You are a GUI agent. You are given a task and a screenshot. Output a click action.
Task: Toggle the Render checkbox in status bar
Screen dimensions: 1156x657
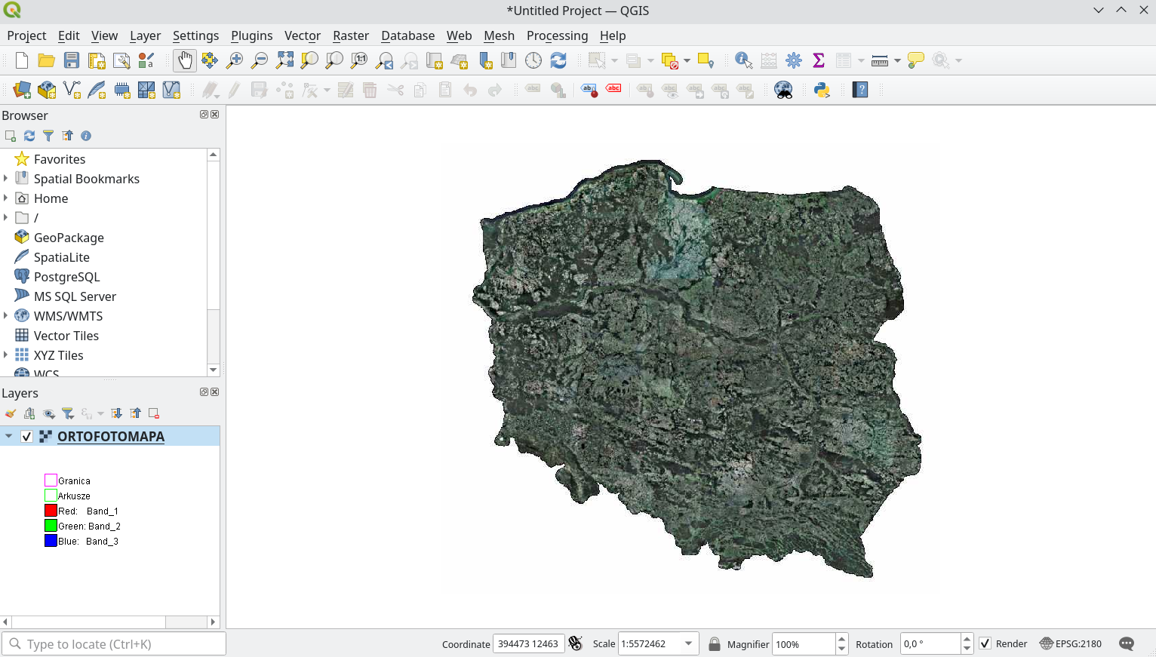985,643
